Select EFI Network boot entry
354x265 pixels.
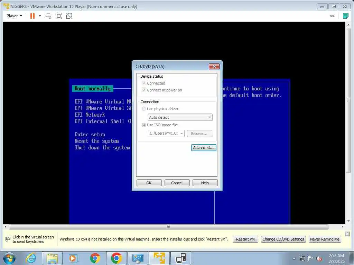[x=90, y=115]
